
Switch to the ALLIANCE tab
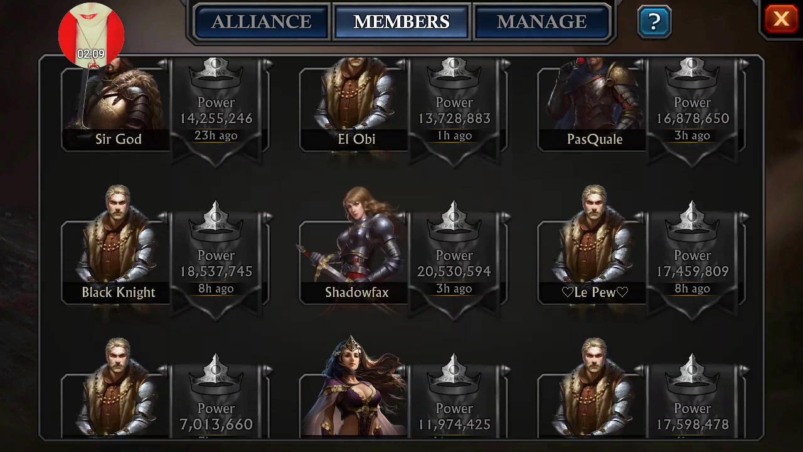pos(262,22)
